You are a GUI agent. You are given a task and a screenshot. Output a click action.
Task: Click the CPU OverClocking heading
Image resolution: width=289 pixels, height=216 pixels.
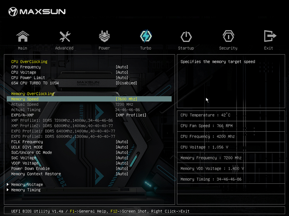click(29, 62)
